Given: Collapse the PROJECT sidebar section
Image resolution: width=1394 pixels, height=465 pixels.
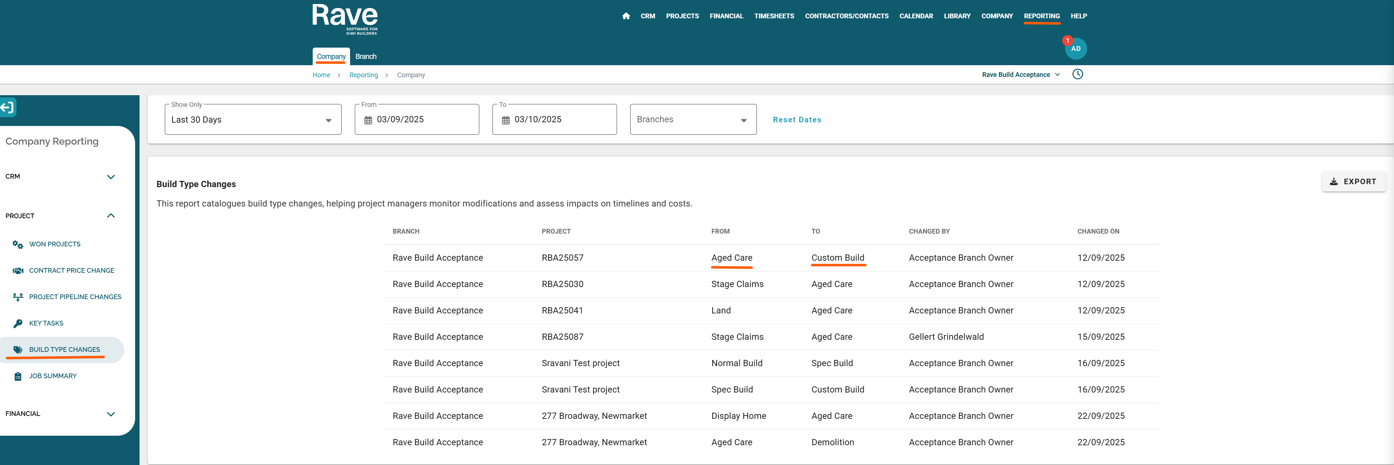Looking at the screenshot, I should coord(110,216).
